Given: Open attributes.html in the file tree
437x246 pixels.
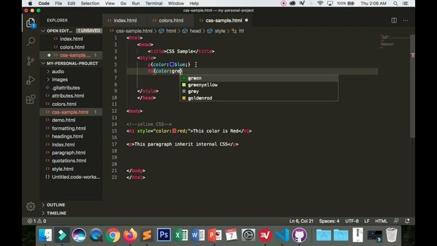Looking at the screenshot, I should tap(68, 96).
